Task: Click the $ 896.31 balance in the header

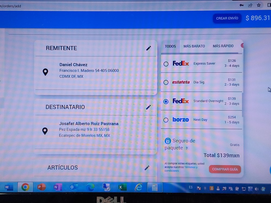Action: click(258, 18)
